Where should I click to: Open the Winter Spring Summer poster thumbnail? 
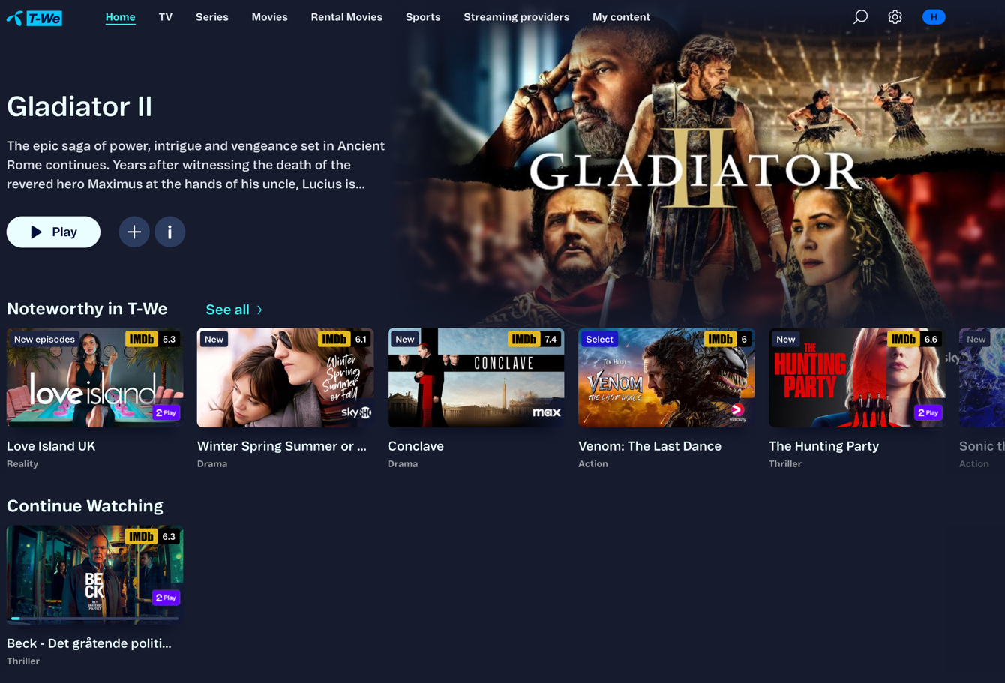click(285, 377)
